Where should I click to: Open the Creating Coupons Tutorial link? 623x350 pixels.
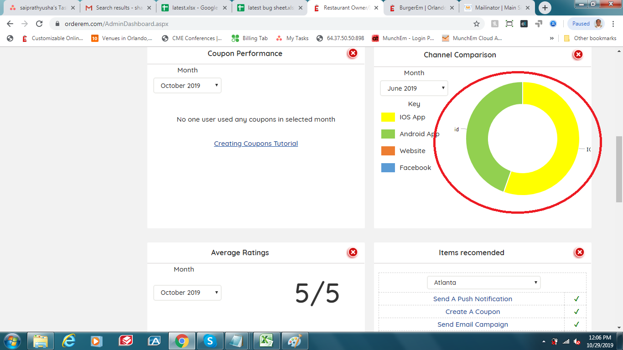point(256,144)
